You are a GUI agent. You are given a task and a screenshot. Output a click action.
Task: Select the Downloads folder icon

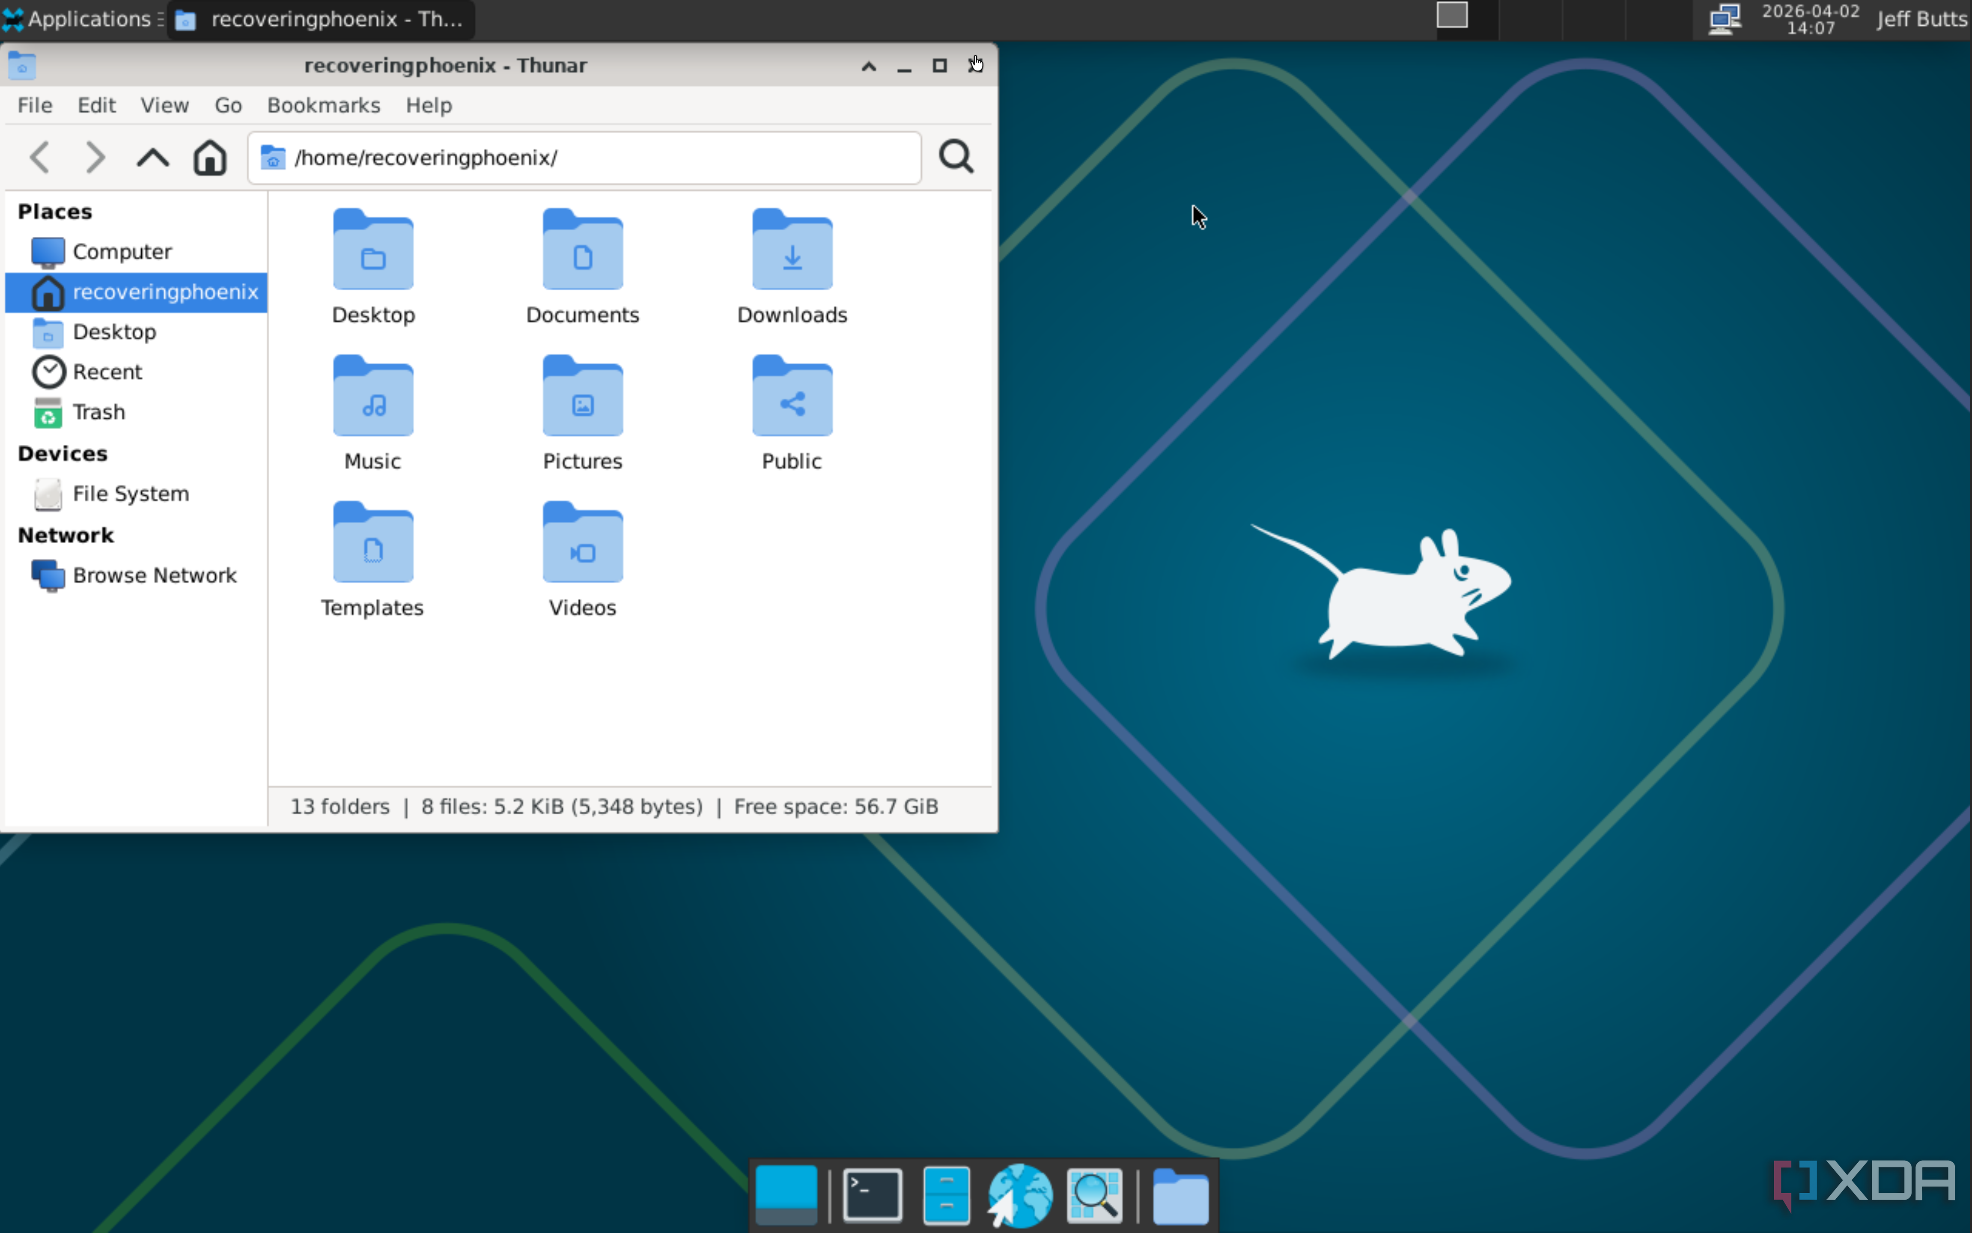(x=792, y=250)
